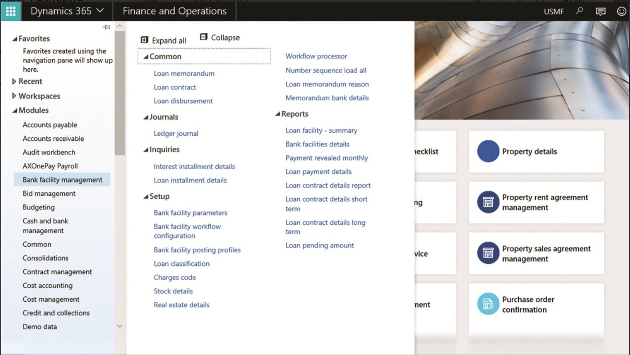Click the USMF company selector
Viewport: 630px width, 355px height.
pos(553,11)
